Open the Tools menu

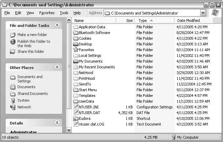click(64, 13)
